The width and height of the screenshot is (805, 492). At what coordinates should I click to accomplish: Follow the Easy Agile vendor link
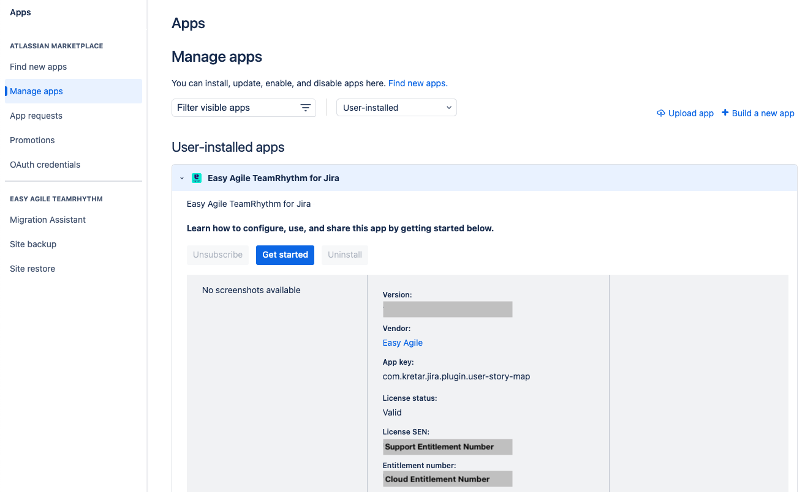click(402, 343)
